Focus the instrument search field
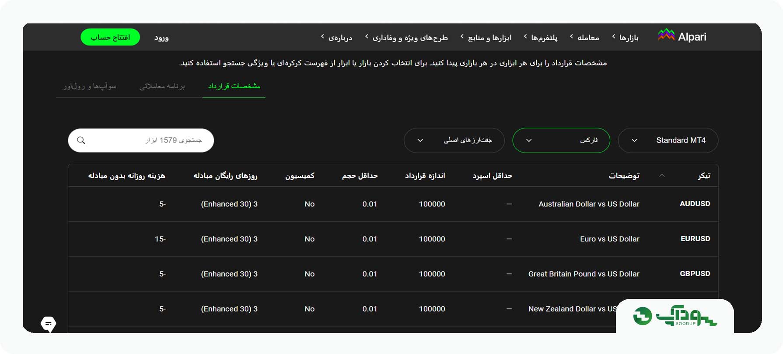Viewport: 783px width, 354px height. click(x=141, y=140)
